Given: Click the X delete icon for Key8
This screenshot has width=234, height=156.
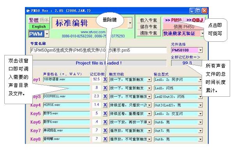Looking at the screenshot, I should pos(105,138).
